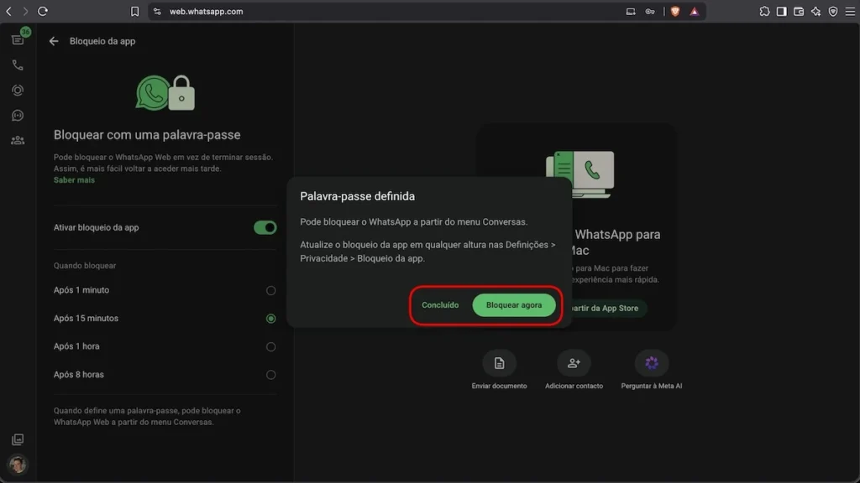The width and height of the screenshot is (860, 483).
Task: Click the back arrow beside Bloqueio da app
Action: pyautogui.click(x=53, y=41)
